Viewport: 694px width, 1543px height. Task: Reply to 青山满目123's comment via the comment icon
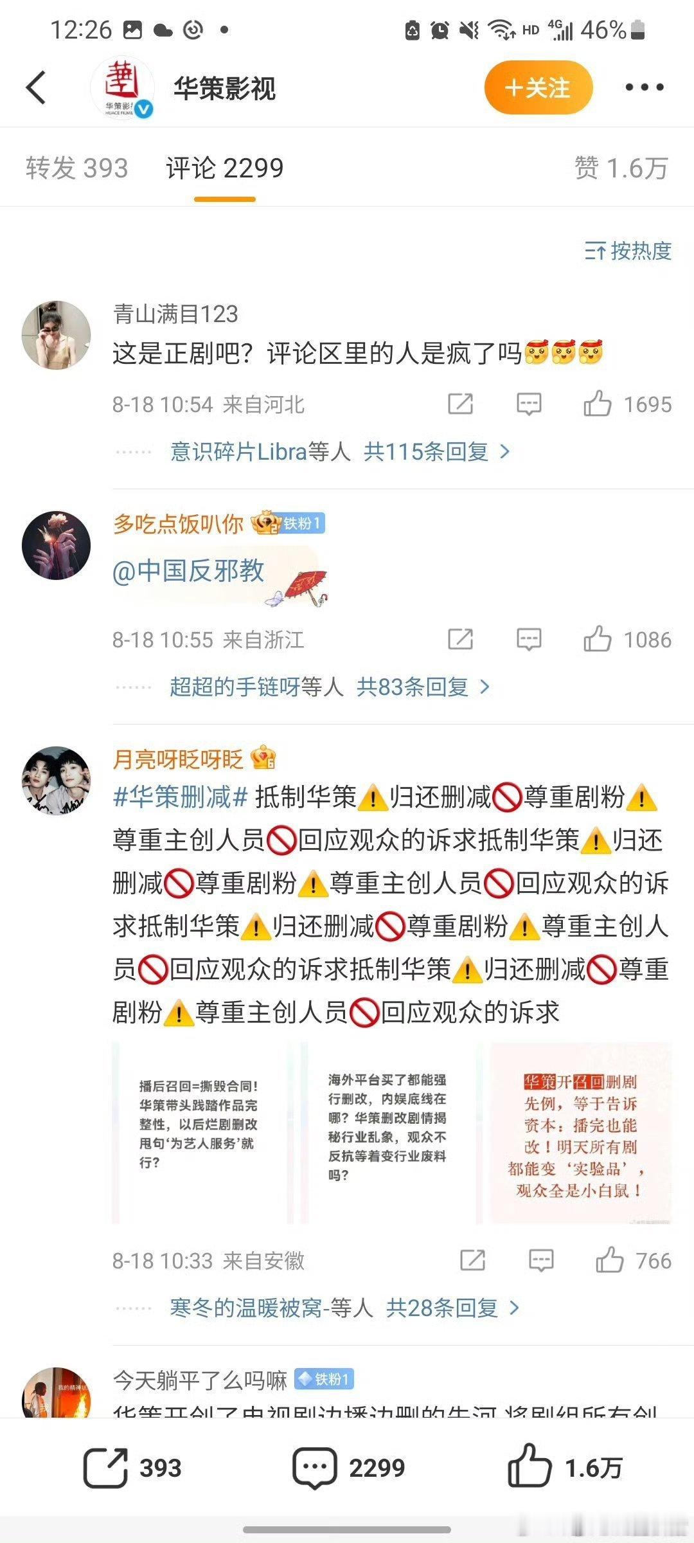529,404
